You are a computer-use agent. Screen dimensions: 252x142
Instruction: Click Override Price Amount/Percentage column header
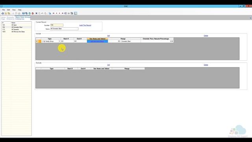coord(157,39)
